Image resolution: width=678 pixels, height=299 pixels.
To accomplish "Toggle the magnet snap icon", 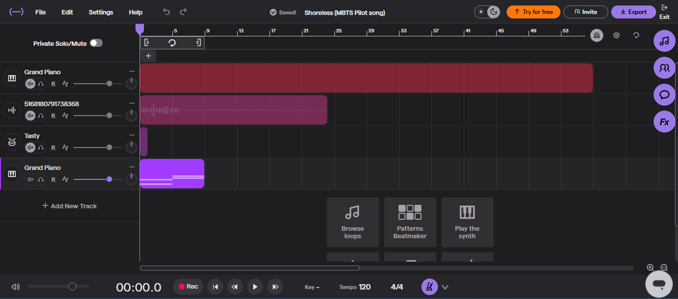I will pos(596,35).
